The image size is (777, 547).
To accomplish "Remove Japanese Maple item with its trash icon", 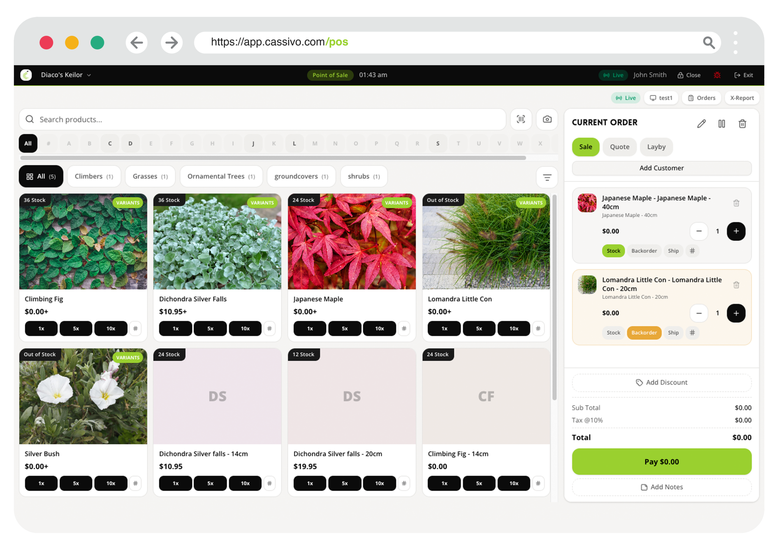I will tap(736, 203).
